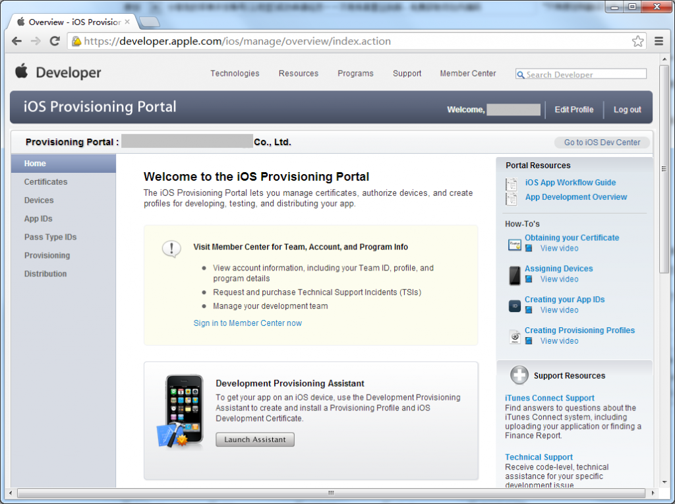Screen dimensions: 675x504
Task: Open the iTunes Connect Support link
Action: pyautogui.click(x=549, y=398)
